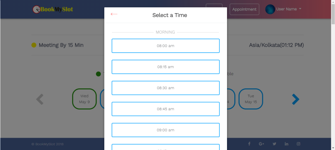Open the Google Plus footer icon
The width and height of the screenshot is (335, 150).
261,144
